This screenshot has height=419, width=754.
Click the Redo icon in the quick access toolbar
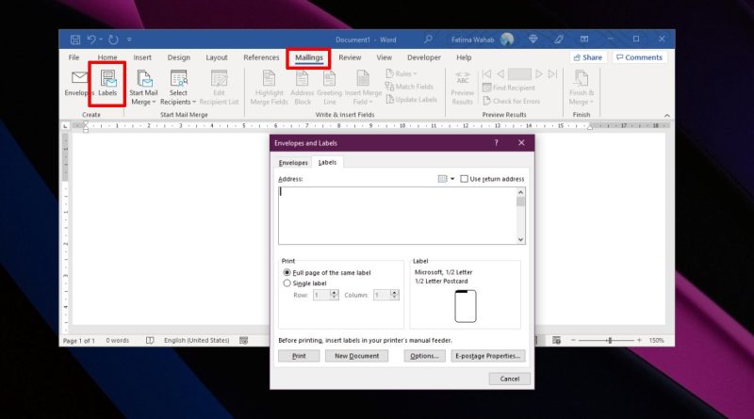click(113, 40)
